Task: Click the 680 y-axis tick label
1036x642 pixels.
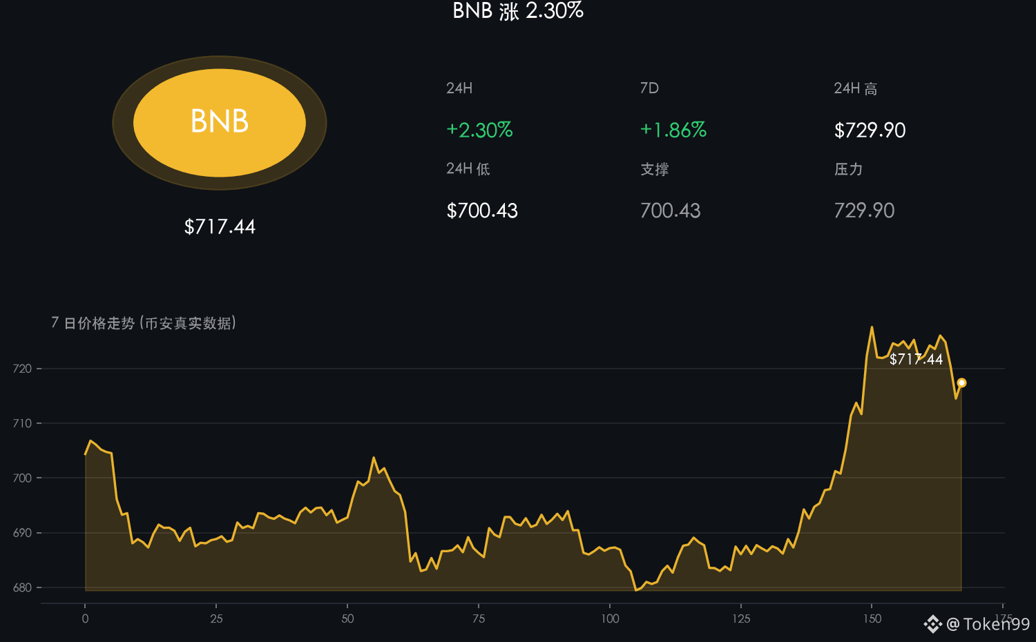Action: pyautogui.click(x=22, y=587)
